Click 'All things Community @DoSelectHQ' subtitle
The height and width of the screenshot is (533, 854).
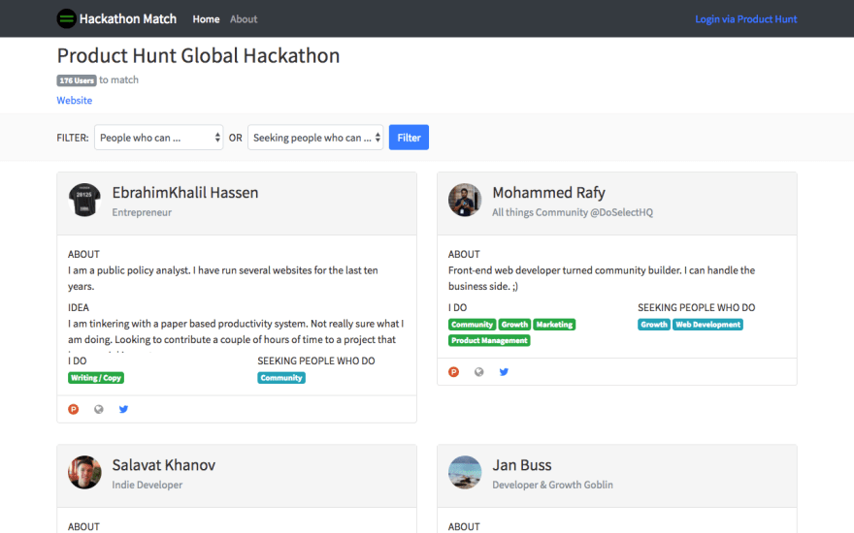click(x=573, y=212)
